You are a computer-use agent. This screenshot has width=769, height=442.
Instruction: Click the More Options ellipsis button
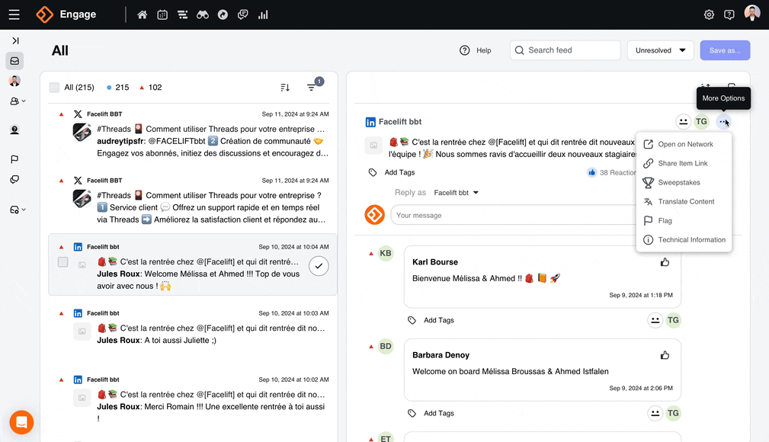[723, 122]
